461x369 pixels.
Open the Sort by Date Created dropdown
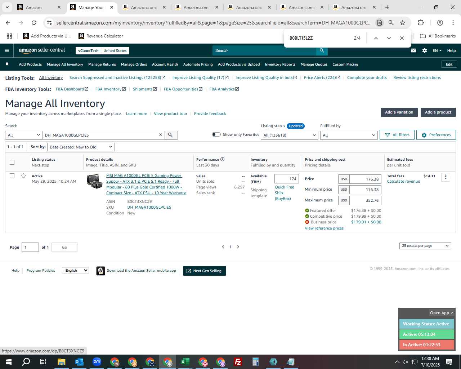(81, 147)
